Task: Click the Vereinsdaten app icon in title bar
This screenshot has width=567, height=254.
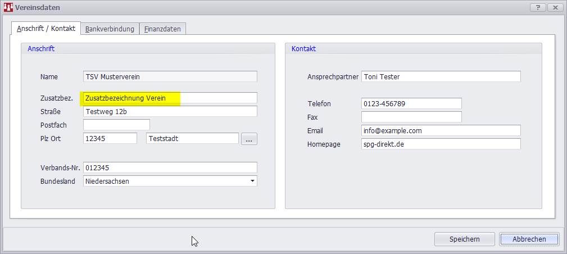Action: click(8, 8)
